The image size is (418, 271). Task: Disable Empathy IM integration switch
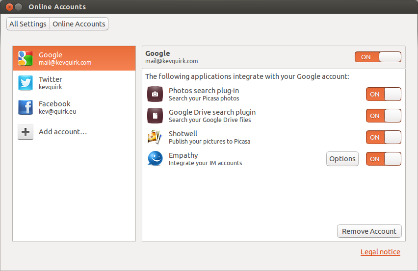tap(383, 159)
